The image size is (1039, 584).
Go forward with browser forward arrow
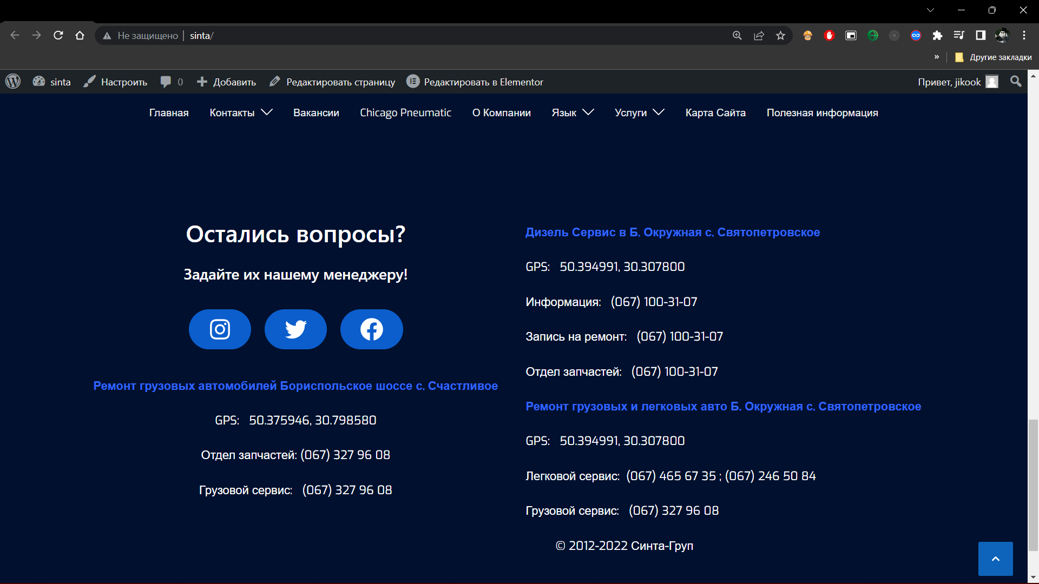[36, 36]
